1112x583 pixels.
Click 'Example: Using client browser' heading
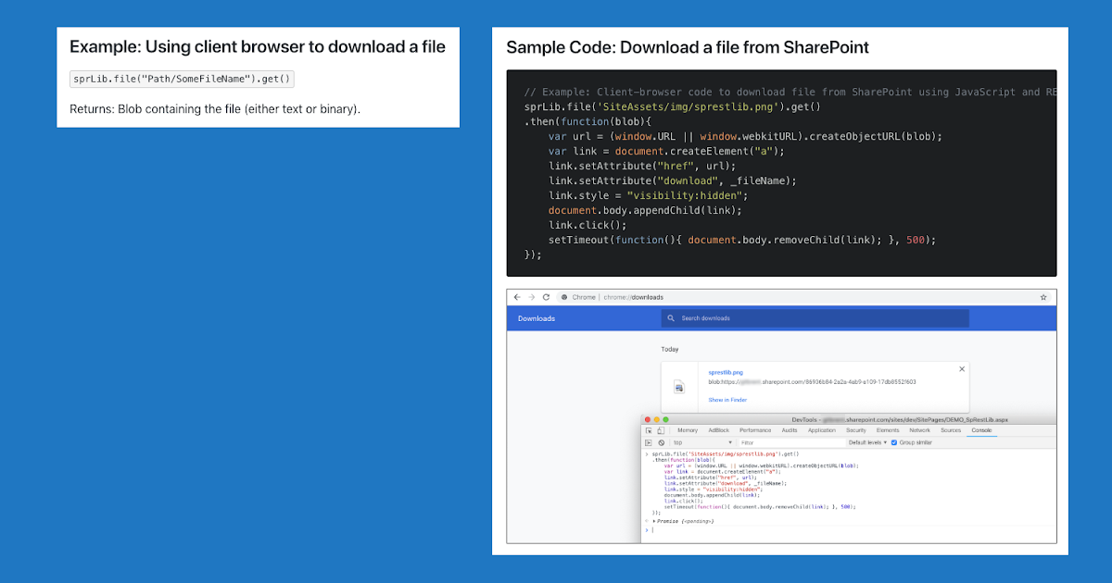(258, 46)
